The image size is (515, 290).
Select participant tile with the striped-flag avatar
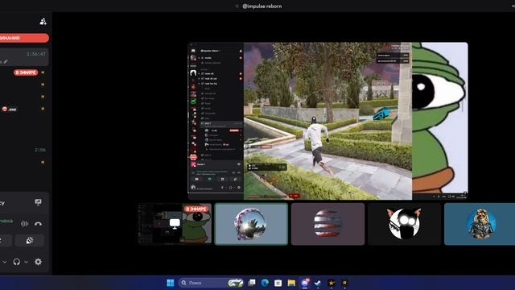[328, 224]
